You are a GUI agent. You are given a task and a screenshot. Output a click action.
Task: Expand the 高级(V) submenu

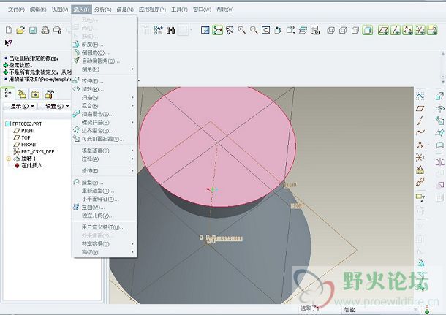point(104,252)
